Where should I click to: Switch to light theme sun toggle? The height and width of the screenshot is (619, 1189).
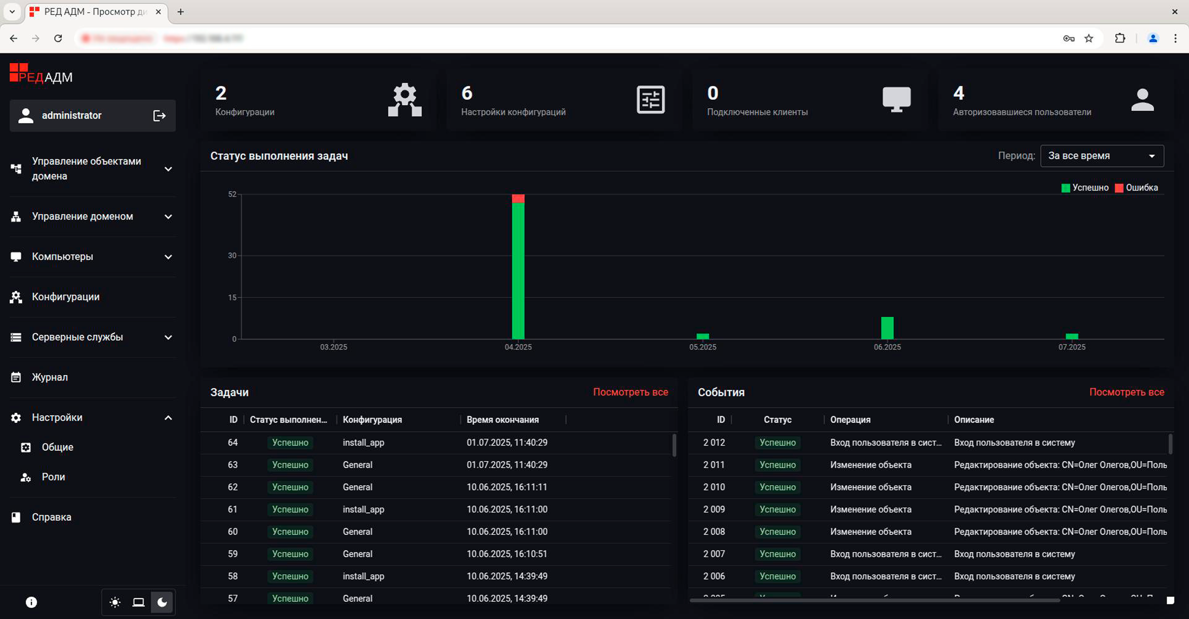(115, 602)
